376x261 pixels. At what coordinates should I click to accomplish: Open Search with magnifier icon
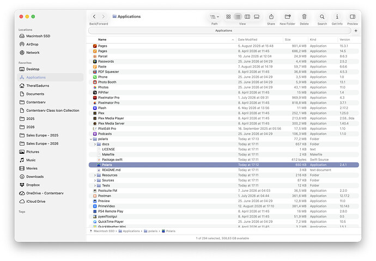point(322,16)
